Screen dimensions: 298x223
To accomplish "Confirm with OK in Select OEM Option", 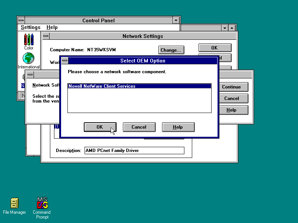I will [100, 127].
